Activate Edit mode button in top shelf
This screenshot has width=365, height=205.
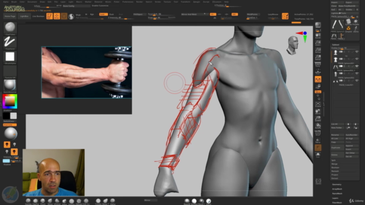50,16
